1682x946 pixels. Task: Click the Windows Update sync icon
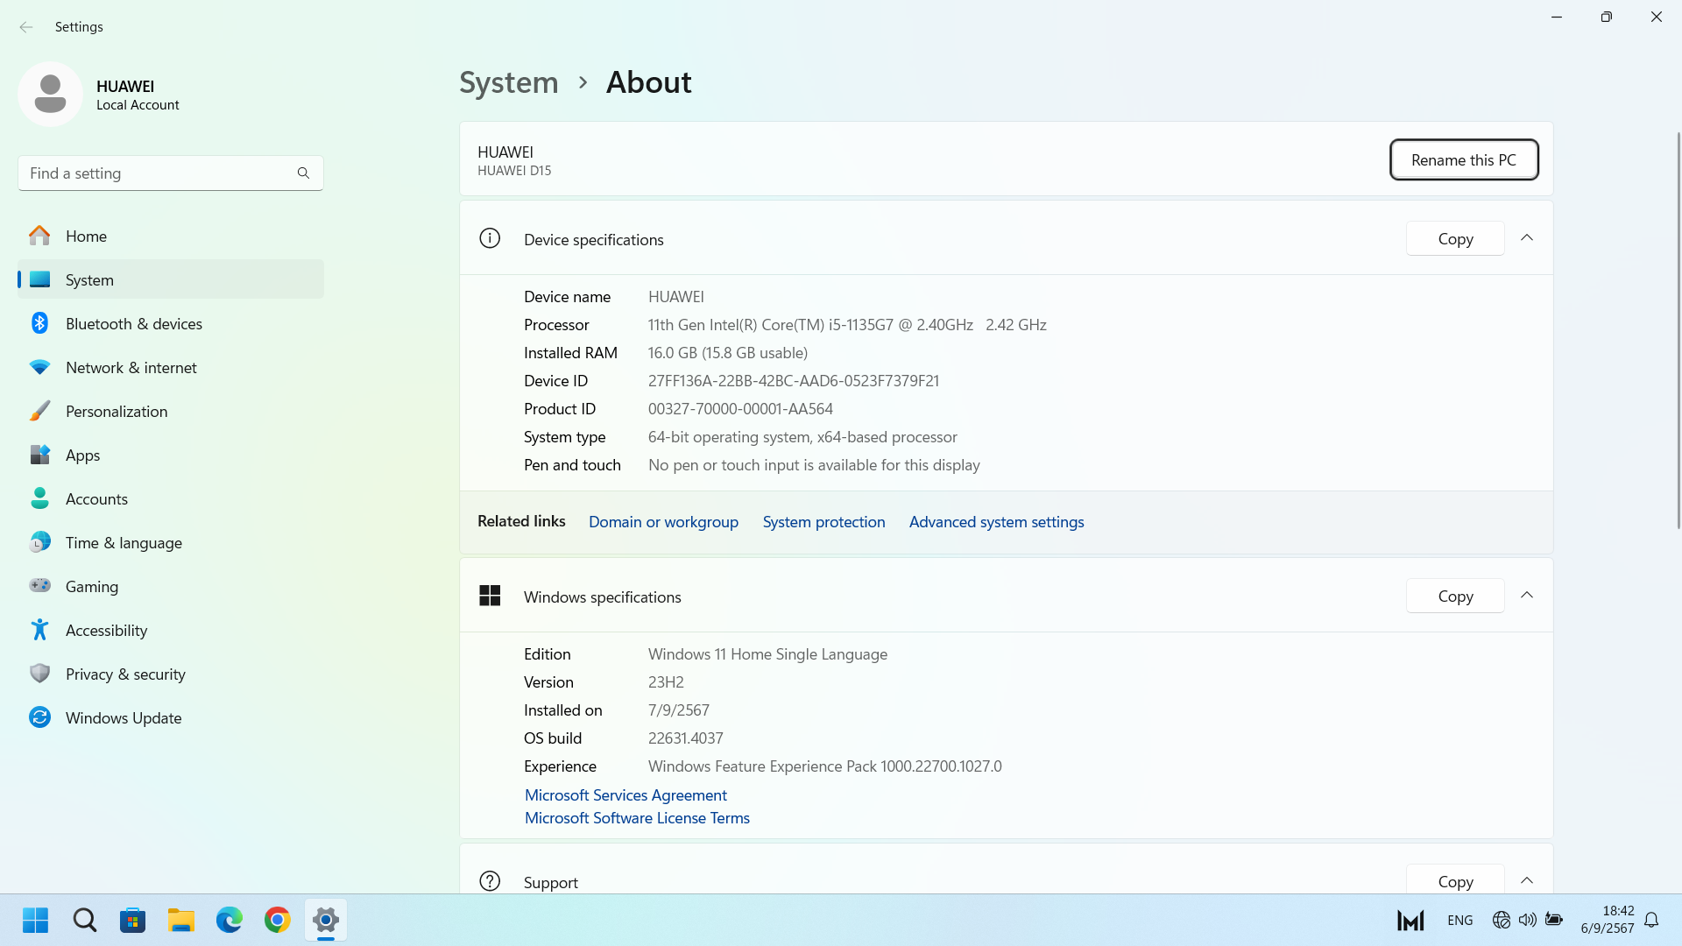pyautogui.click(x=39, y=717)
